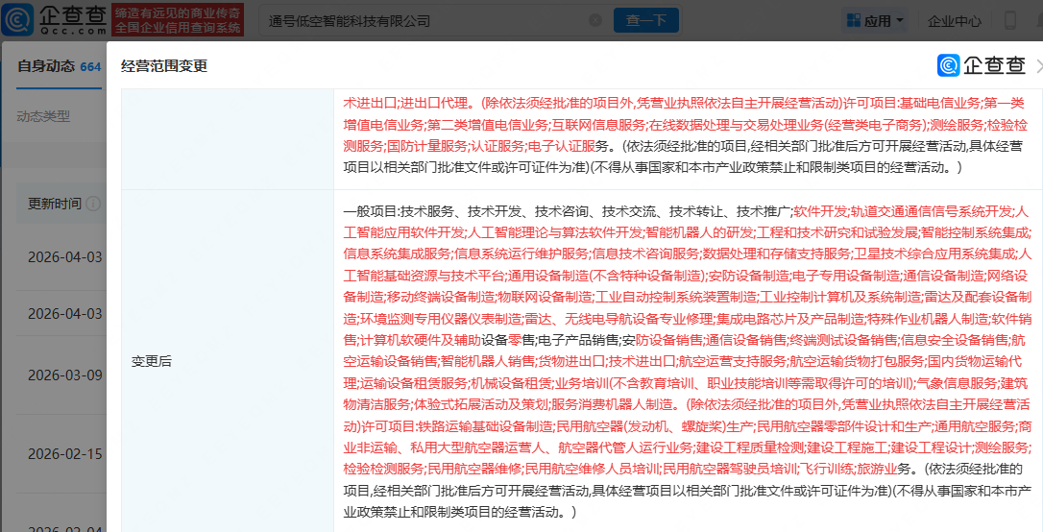This screenshot has height=532, width=1043.
Task: Click the 更新时间 column header
Action: pos(55,204)
